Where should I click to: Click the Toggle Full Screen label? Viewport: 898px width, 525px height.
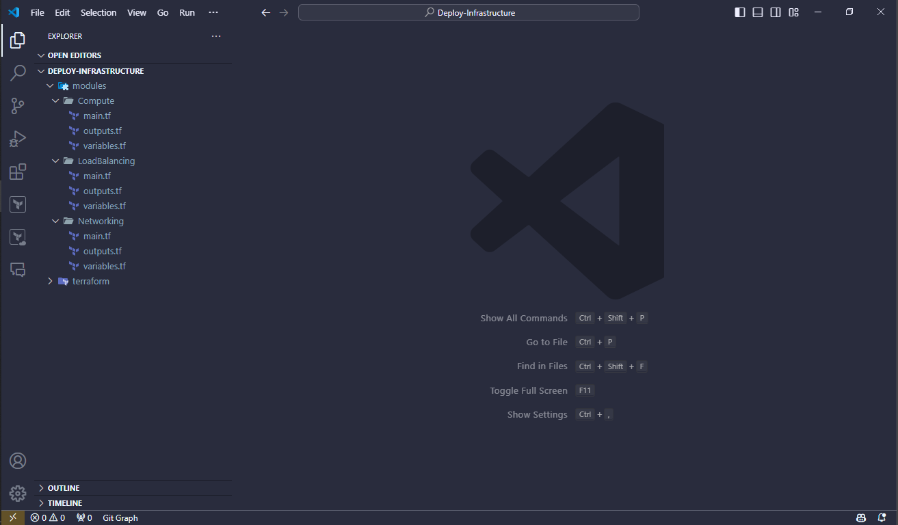(x=529, y=390)
